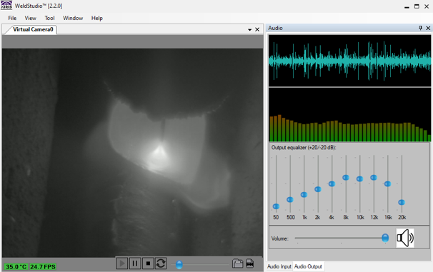Viewport: 433px width, 272px height.
Task: Close the Virtual Camera0 tab
Action: click(x=257, y=29)
